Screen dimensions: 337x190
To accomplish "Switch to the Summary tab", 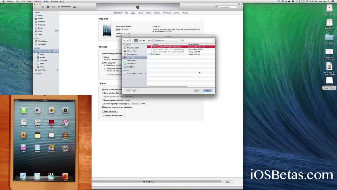I will (x=118, y=13).
